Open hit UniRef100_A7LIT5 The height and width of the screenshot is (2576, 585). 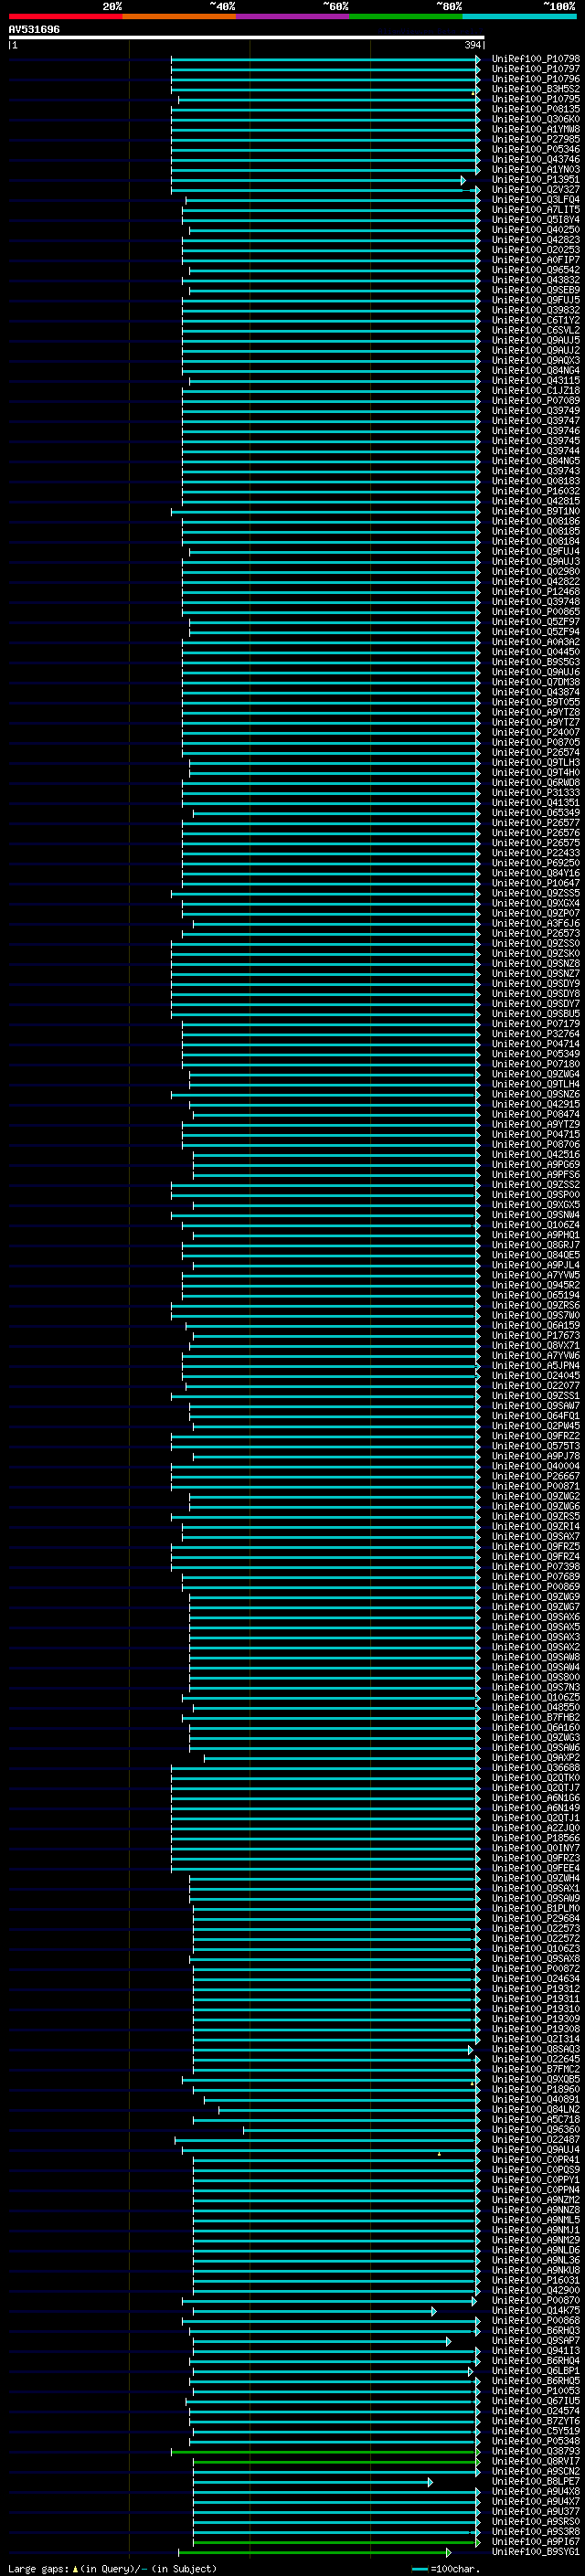[535, 209]
